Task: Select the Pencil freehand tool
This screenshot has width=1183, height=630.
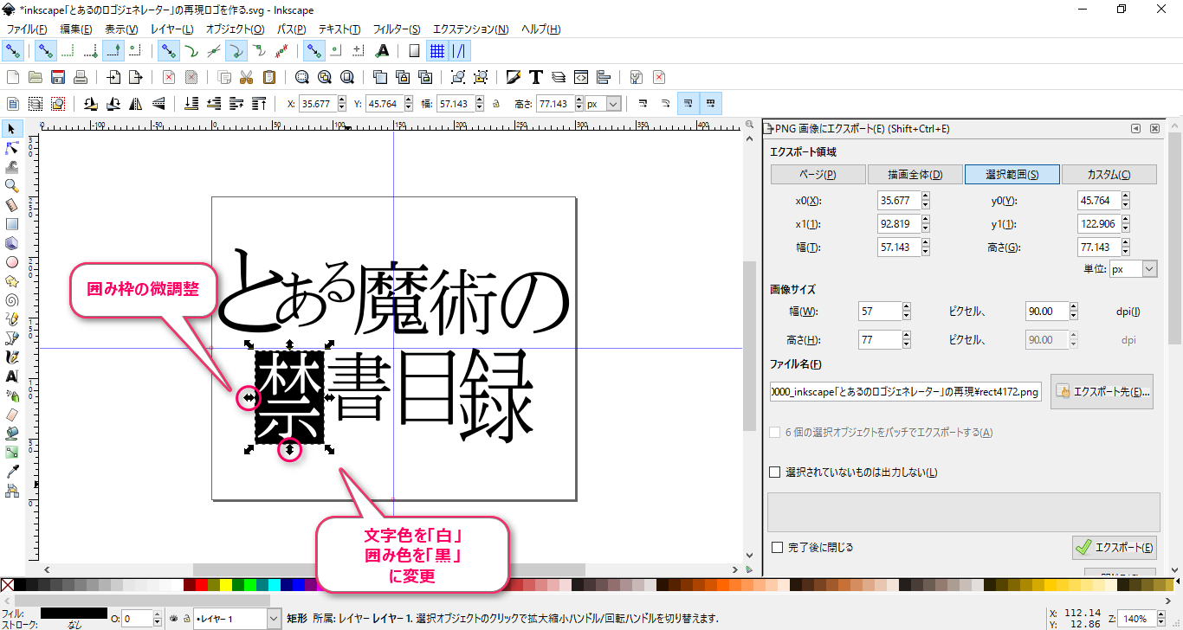Action: [x=12, y=319]
